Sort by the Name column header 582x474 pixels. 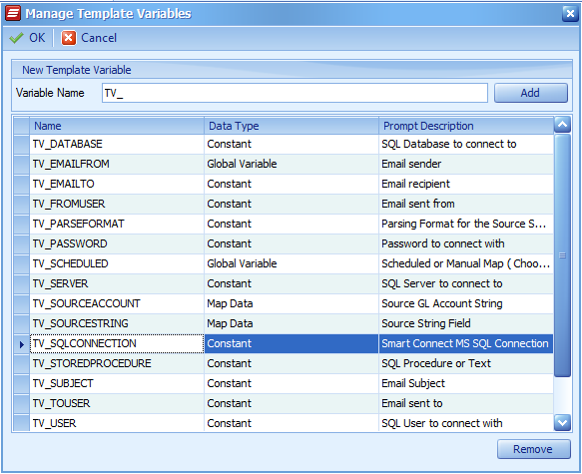[x=117, y=126]
